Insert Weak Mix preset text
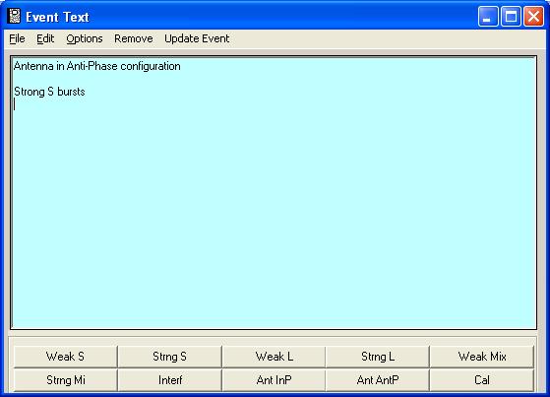The image size is (550, 397). point(482,357)
